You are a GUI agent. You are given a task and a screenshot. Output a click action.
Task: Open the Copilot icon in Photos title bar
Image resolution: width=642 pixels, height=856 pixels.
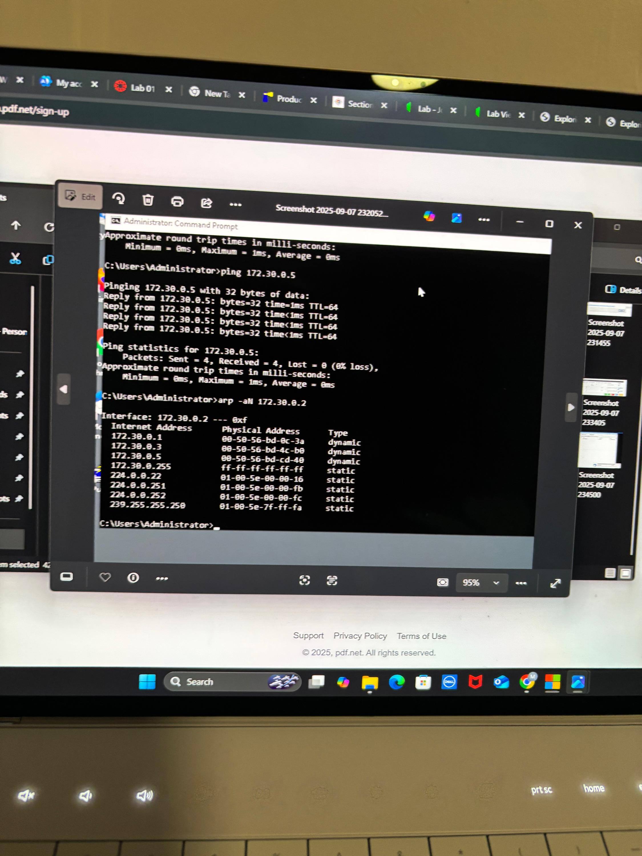point(429,216)
